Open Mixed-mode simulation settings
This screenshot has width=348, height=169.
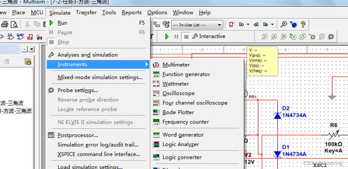coord(98,77)
